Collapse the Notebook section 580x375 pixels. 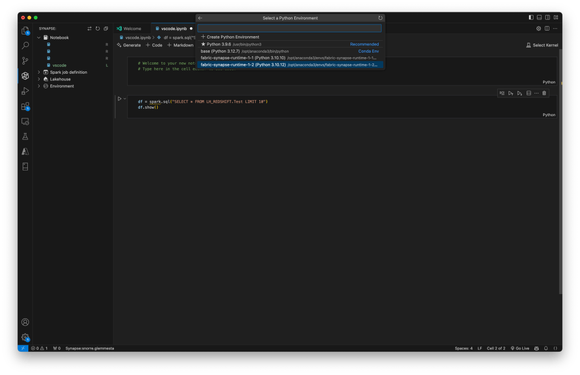pos(39,37)
